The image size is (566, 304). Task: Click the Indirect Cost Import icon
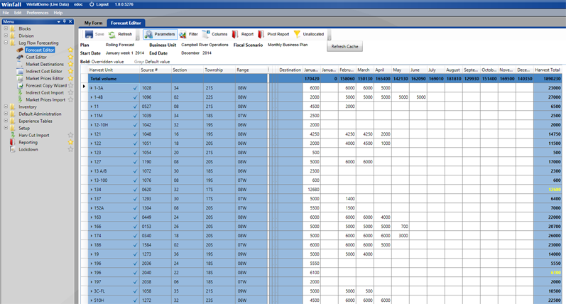20,92
